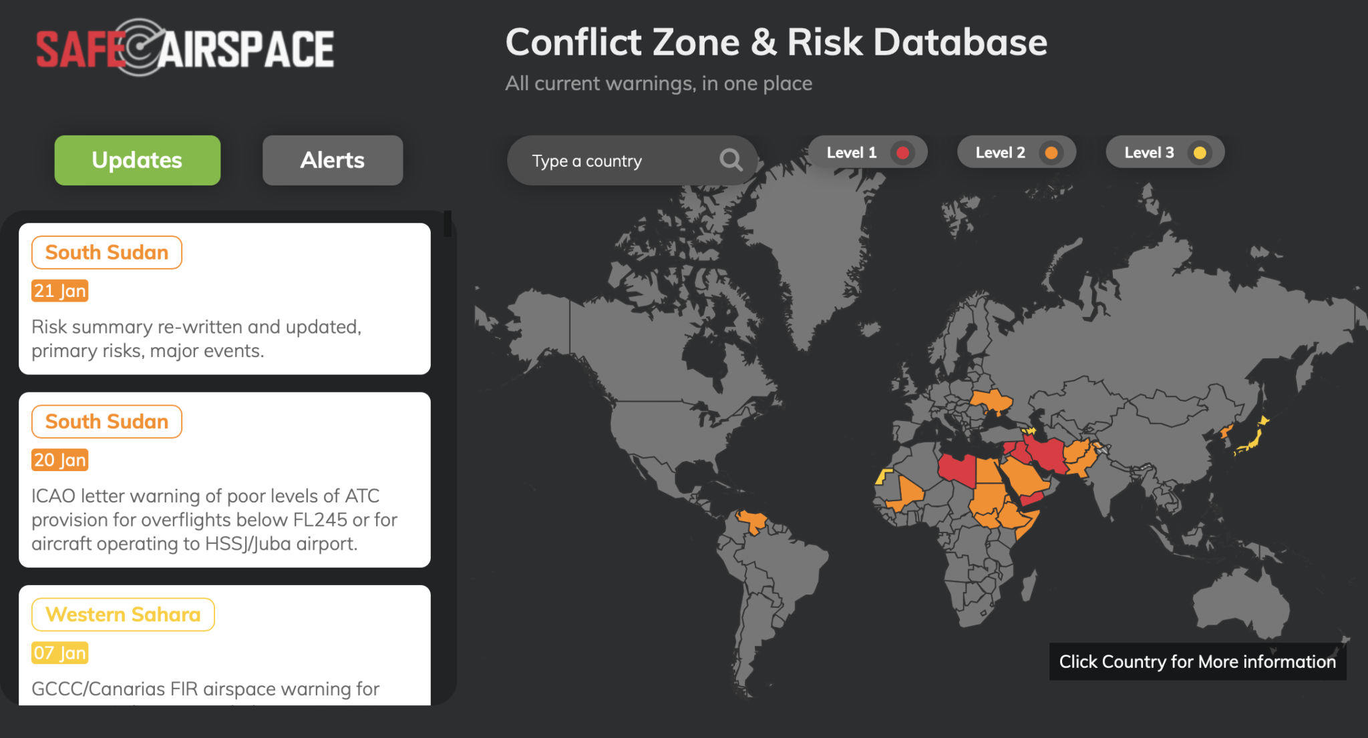
Task: Click Ukraine on the world map
Action: (993, 401)
